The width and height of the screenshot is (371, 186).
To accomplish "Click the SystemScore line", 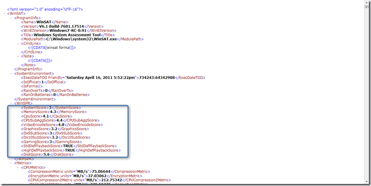I will pos(51,108).
